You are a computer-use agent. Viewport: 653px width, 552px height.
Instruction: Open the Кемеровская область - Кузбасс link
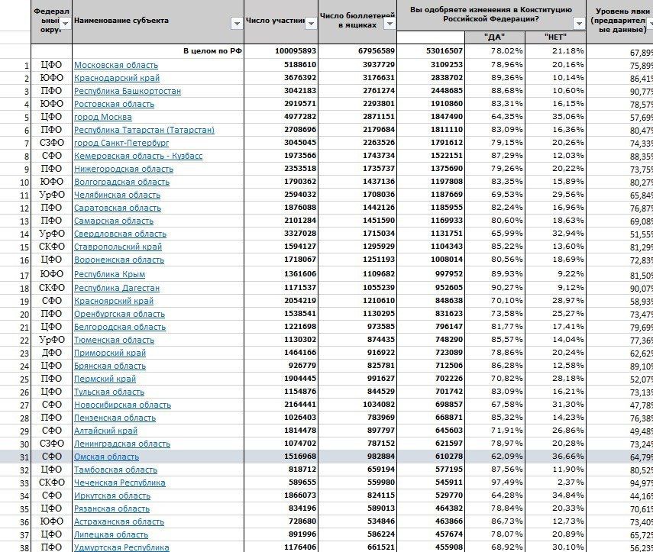click(x=138, y=156)
